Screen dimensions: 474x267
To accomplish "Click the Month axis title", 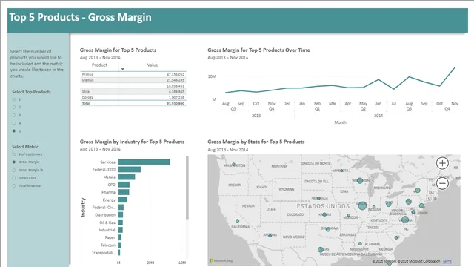I will pyautogui.click(x=341, y=122).
